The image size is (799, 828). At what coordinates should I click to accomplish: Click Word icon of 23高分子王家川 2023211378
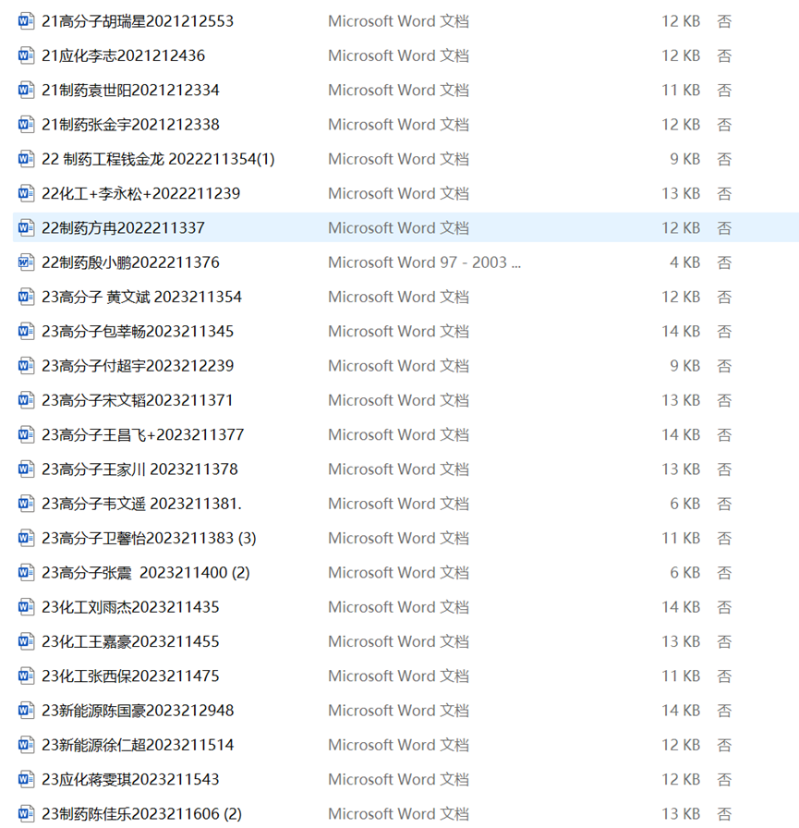tap(27, 469)
